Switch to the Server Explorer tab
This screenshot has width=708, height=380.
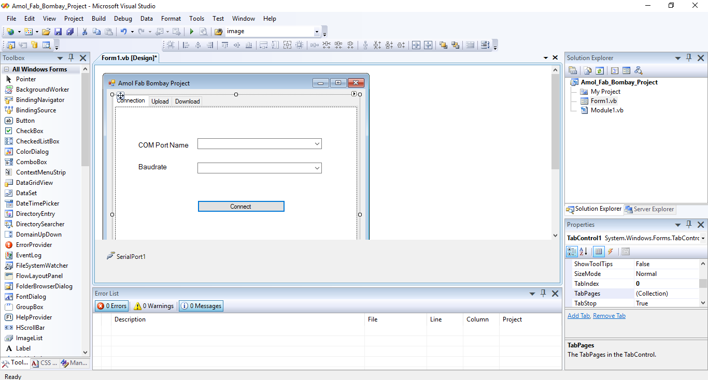tap(649, 209)
